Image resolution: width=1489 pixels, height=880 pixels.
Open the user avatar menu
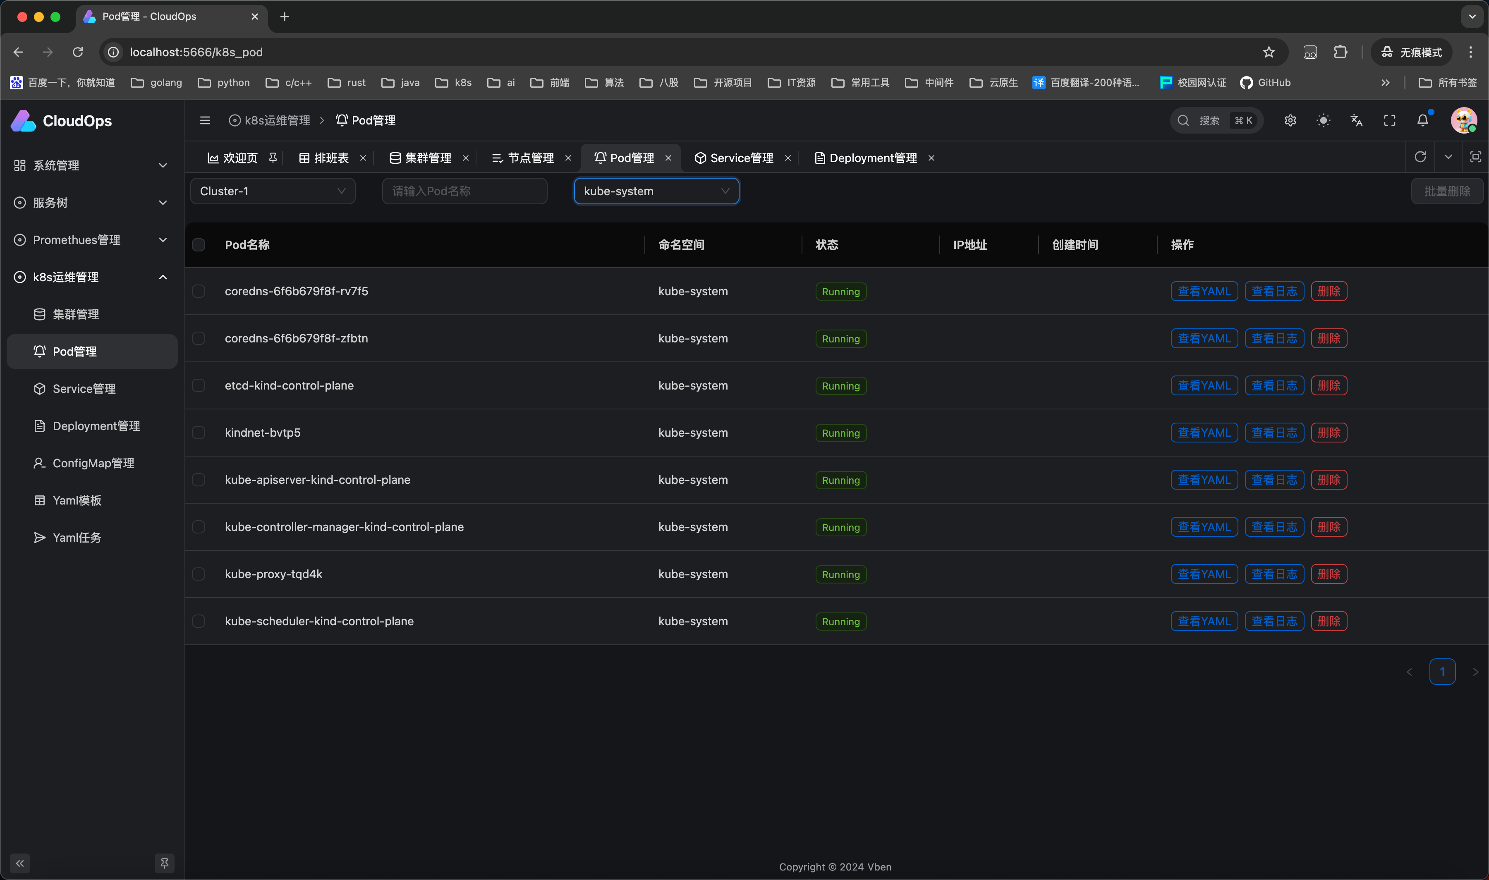pyautogui.click(x=1464, y=120)
